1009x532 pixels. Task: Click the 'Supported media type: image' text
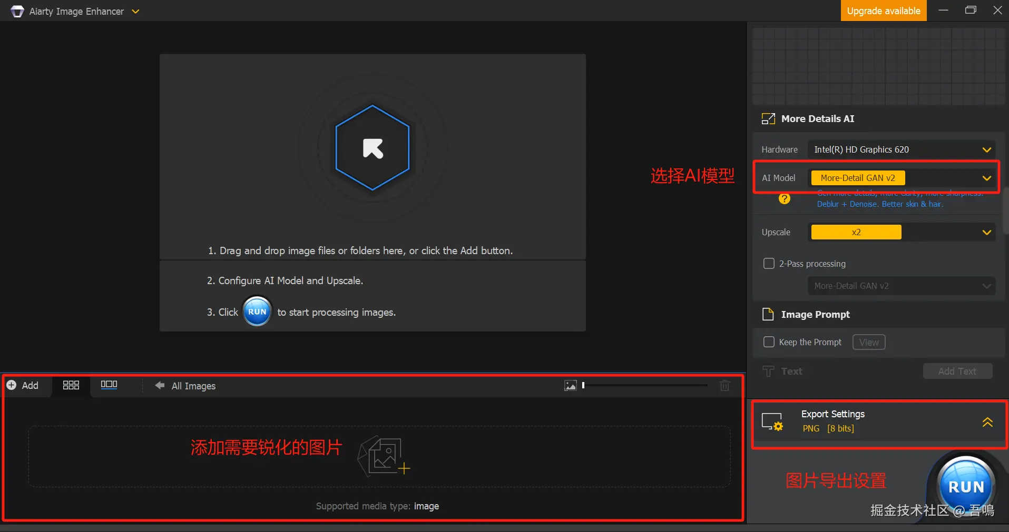pos(377,506)
